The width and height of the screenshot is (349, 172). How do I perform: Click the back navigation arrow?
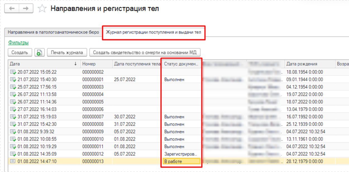[12, 9]
